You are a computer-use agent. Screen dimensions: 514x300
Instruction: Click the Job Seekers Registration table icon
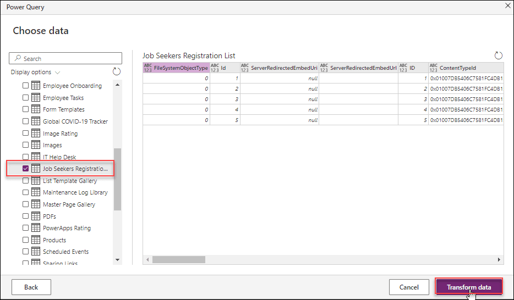pyautogui.click(x=36, y=169)
